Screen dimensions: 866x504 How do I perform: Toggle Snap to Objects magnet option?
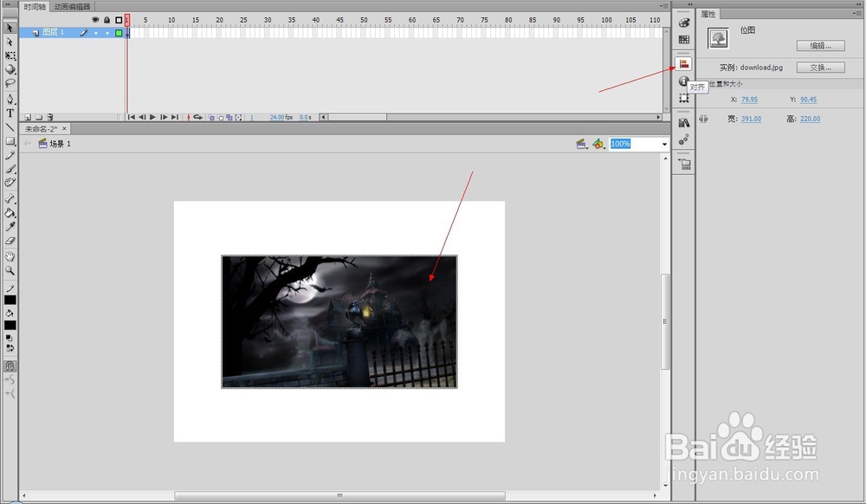pos(10,365)
